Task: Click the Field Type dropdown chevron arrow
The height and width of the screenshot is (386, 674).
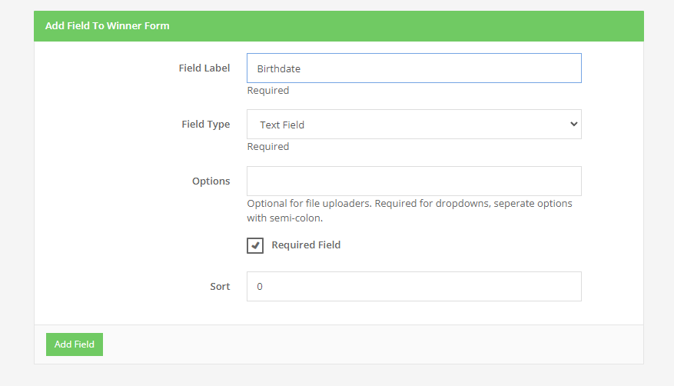Action: pos(573,125)
